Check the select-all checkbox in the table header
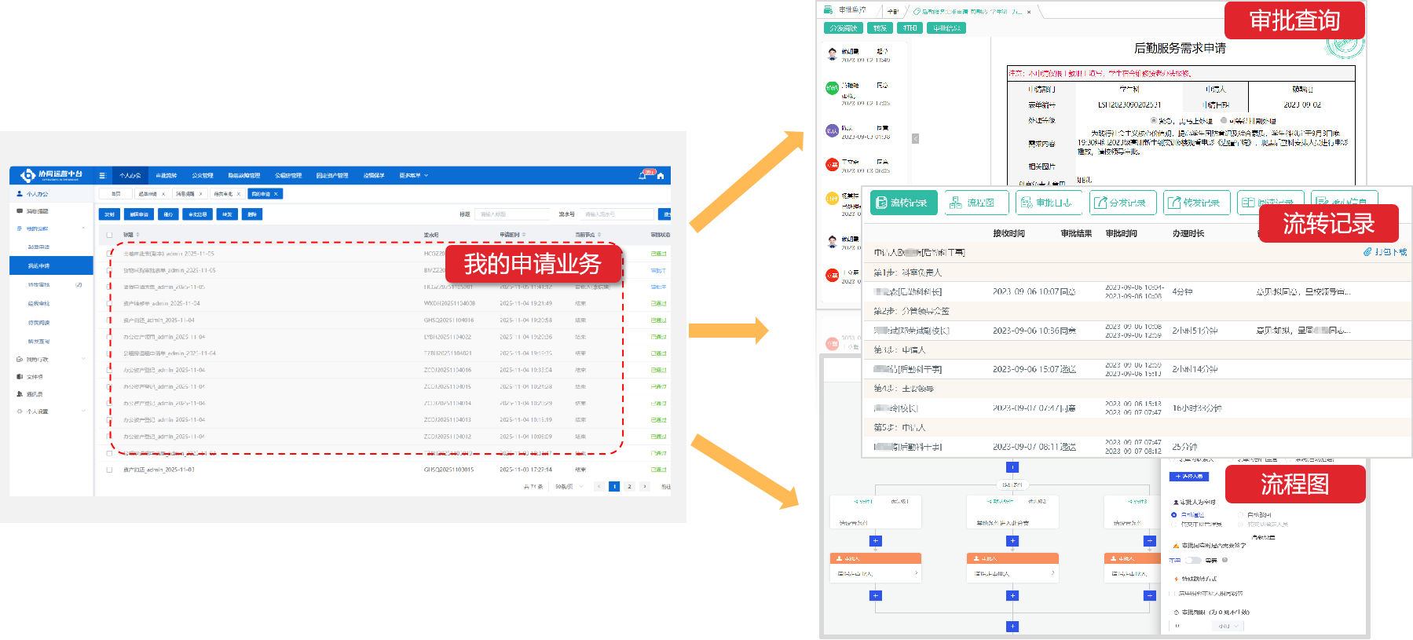This screenshot has height=640, width=1413. (x=109, y=235)
